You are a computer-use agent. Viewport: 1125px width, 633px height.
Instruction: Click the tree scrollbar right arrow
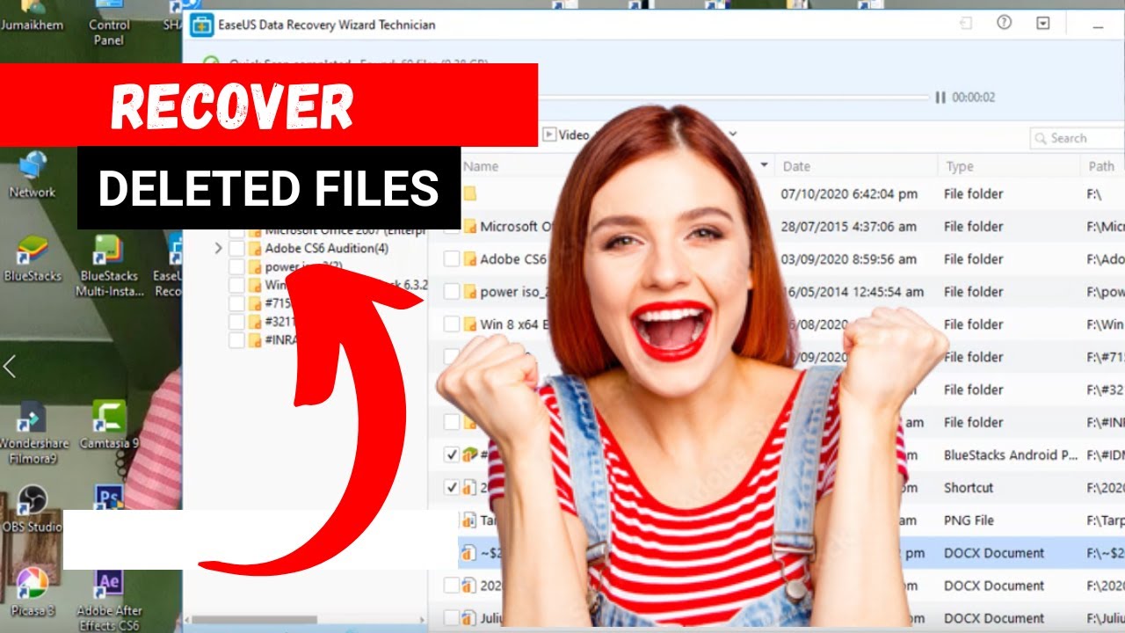[x=420, y=619]
